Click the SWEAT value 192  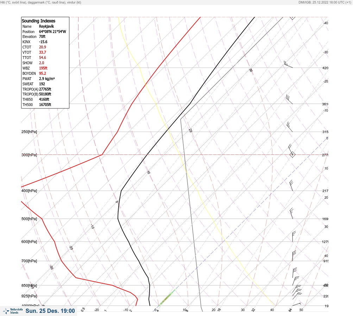pyautogui.click(x=42, y=84)
